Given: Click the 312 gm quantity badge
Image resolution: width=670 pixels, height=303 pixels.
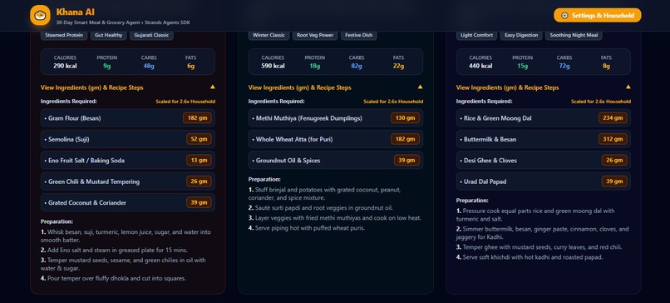Looking at the screenshot, I should [x=613, y=139].
